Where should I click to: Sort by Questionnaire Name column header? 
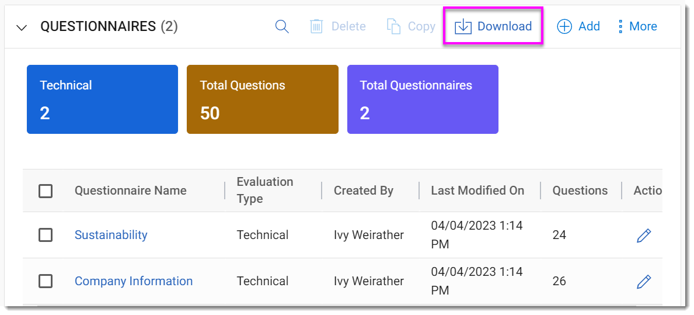[131, 191]
